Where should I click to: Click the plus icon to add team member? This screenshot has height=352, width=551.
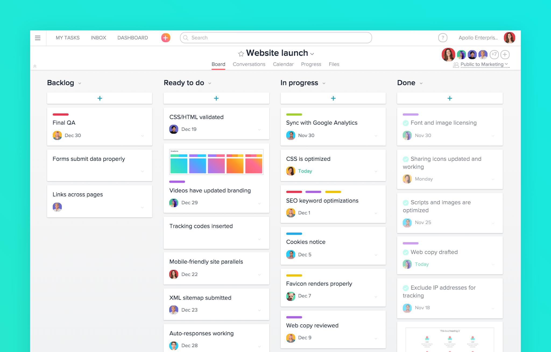[x=505, y=54]
